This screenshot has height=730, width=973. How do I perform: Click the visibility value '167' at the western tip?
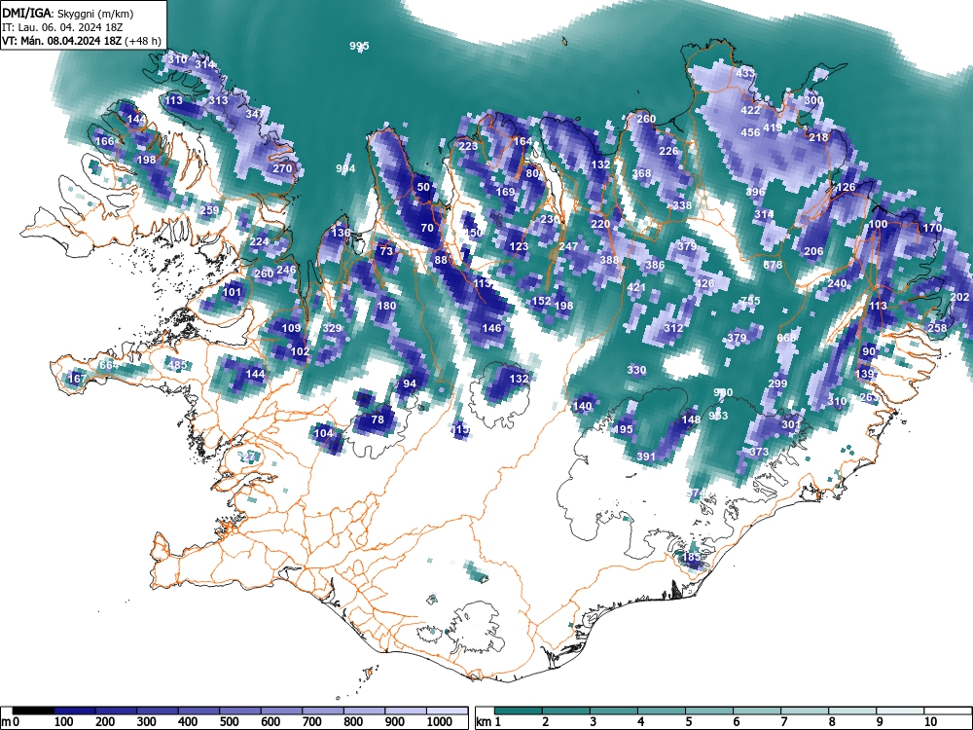coord(77,379)
